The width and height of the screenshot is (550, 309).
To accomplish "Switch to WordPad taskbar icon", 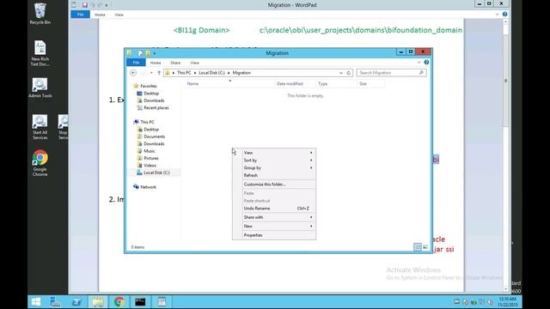I will click(x=162, y=301).
